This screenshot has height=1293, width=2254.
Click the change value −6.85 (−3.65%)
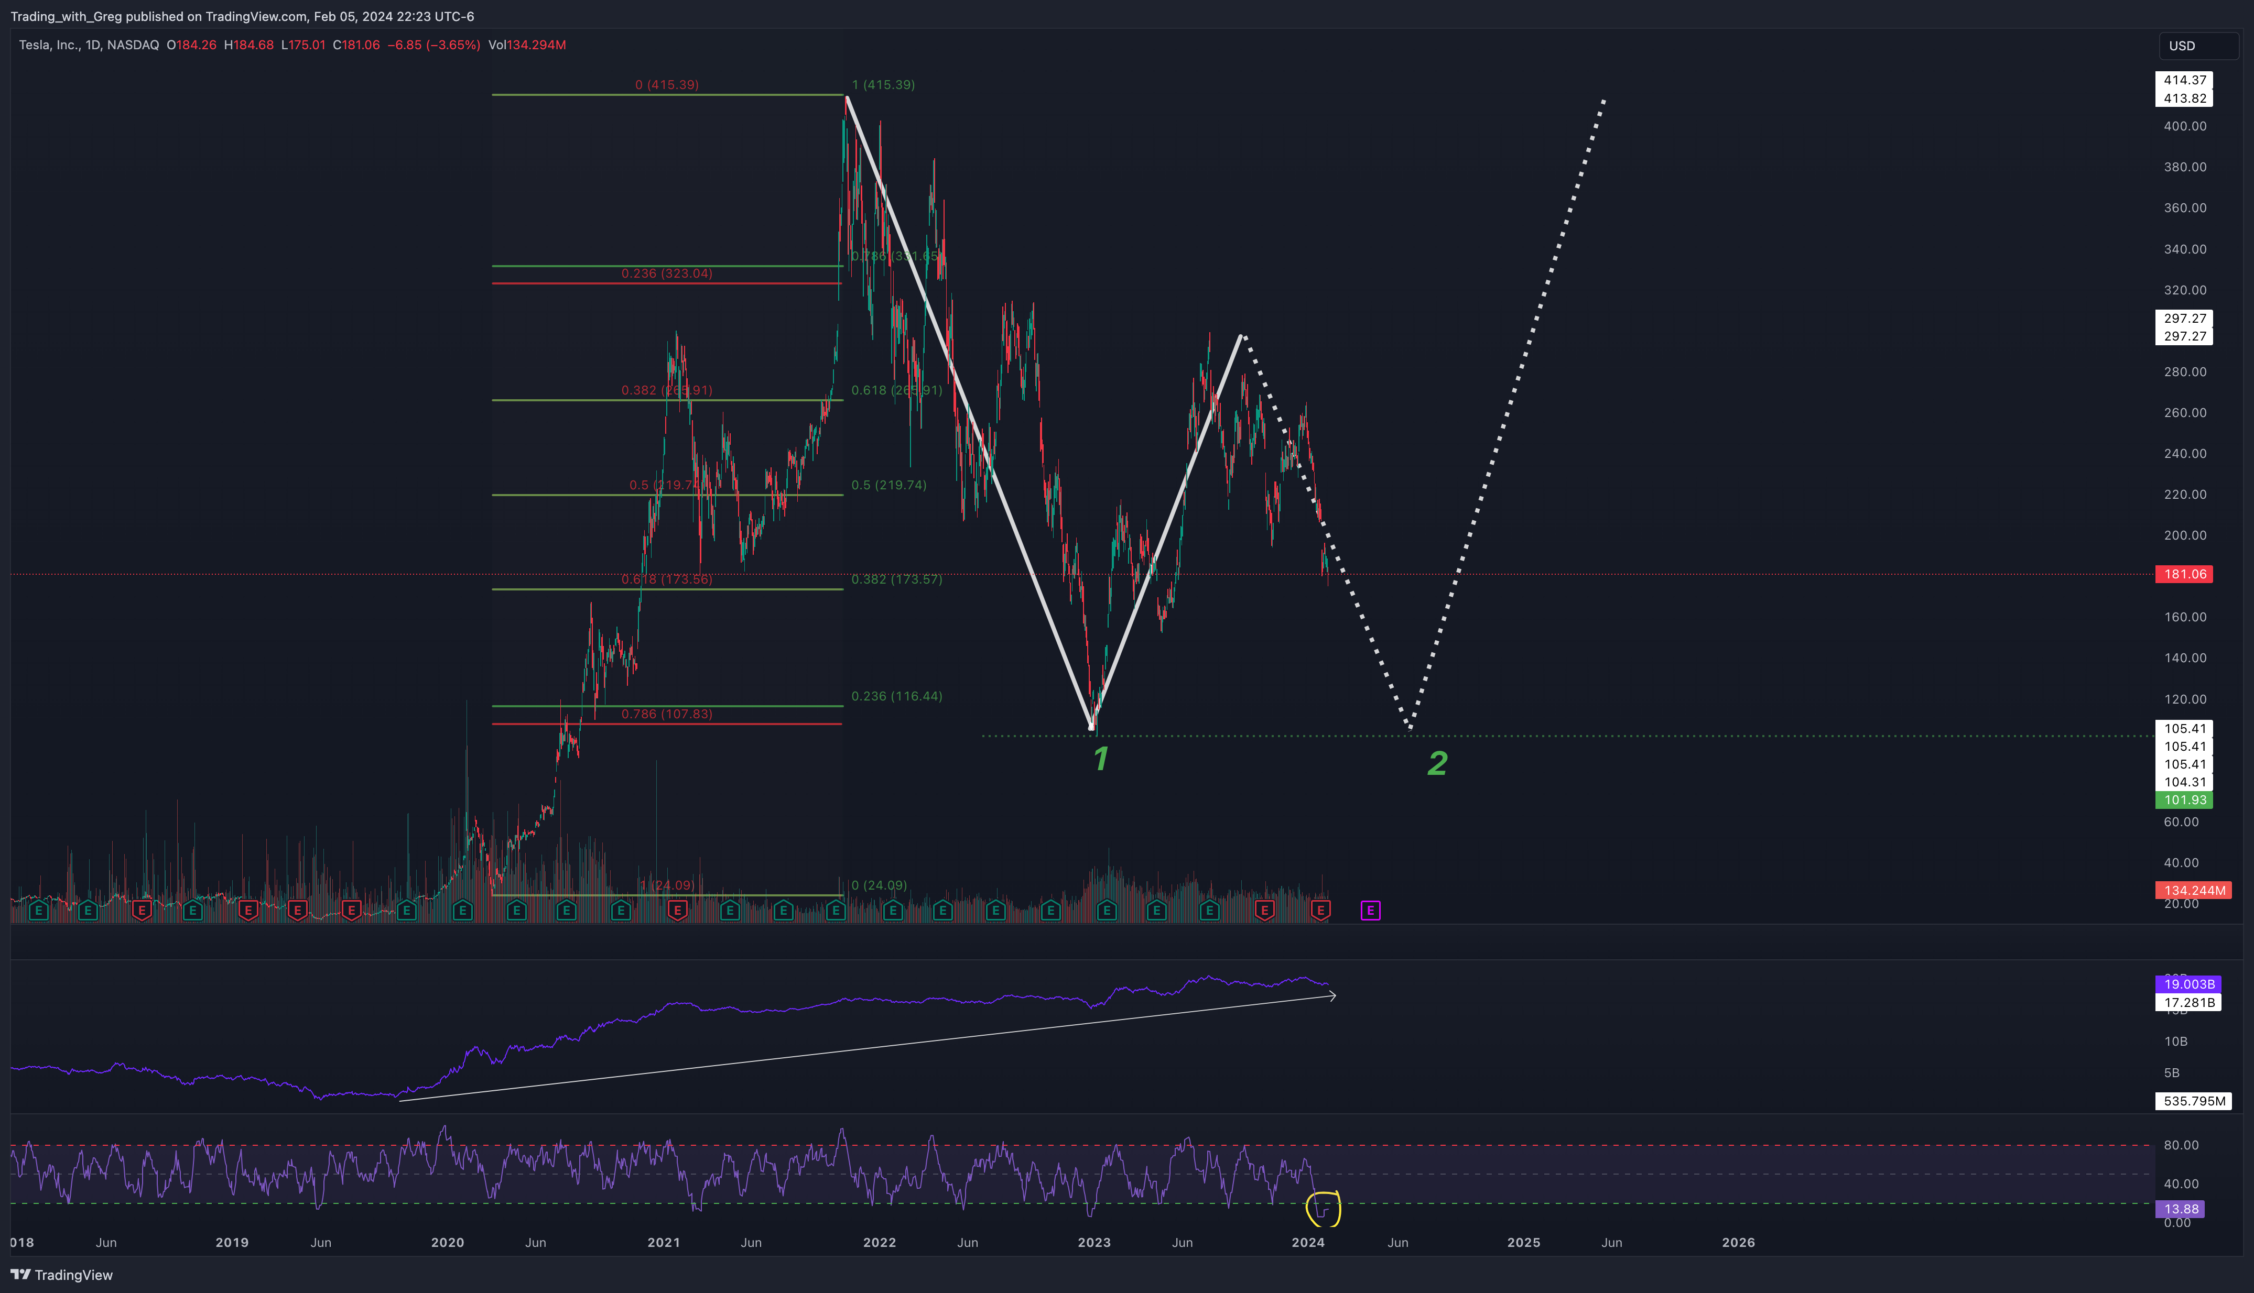pyautogui.click(x=434, y=45)
